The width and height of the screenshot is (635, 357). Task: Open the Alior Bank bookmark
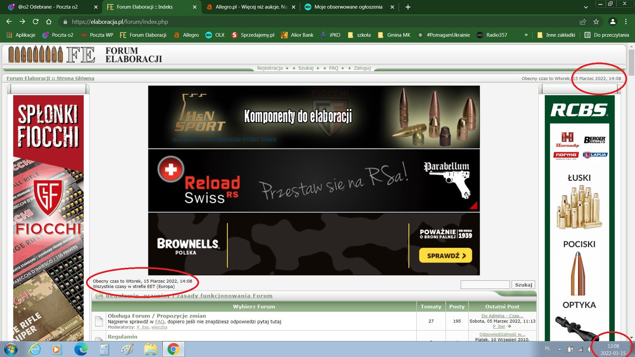point(297,35)
